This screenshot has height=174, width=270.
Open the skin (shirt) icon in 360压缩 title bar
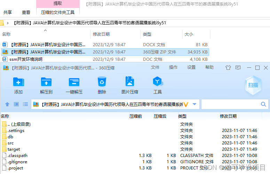pyautogui.click(x=228, y=68)
